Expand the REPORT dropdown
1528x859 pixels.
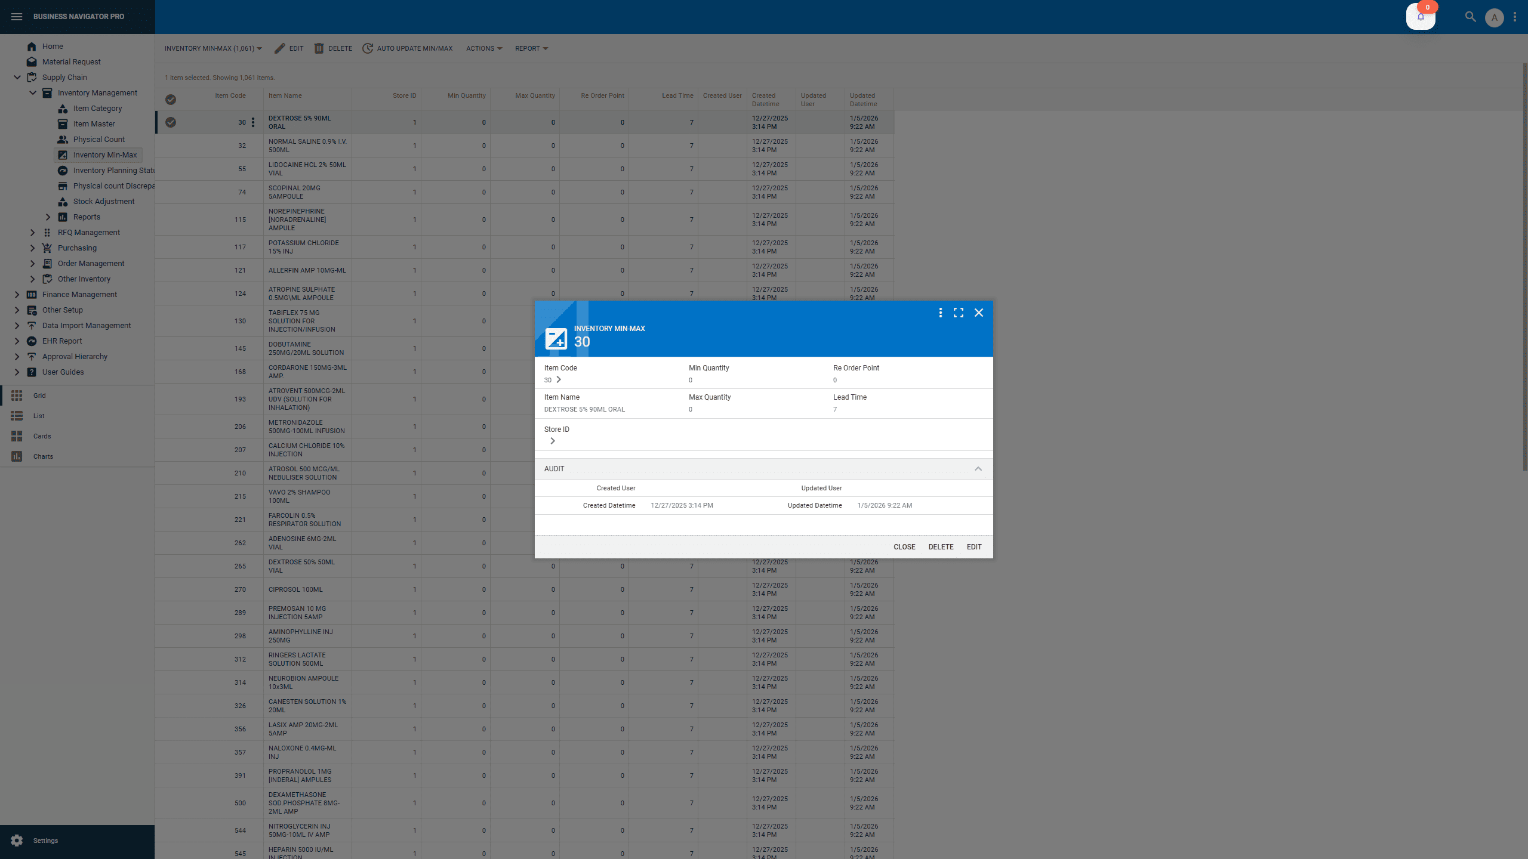tap(530, 48)
